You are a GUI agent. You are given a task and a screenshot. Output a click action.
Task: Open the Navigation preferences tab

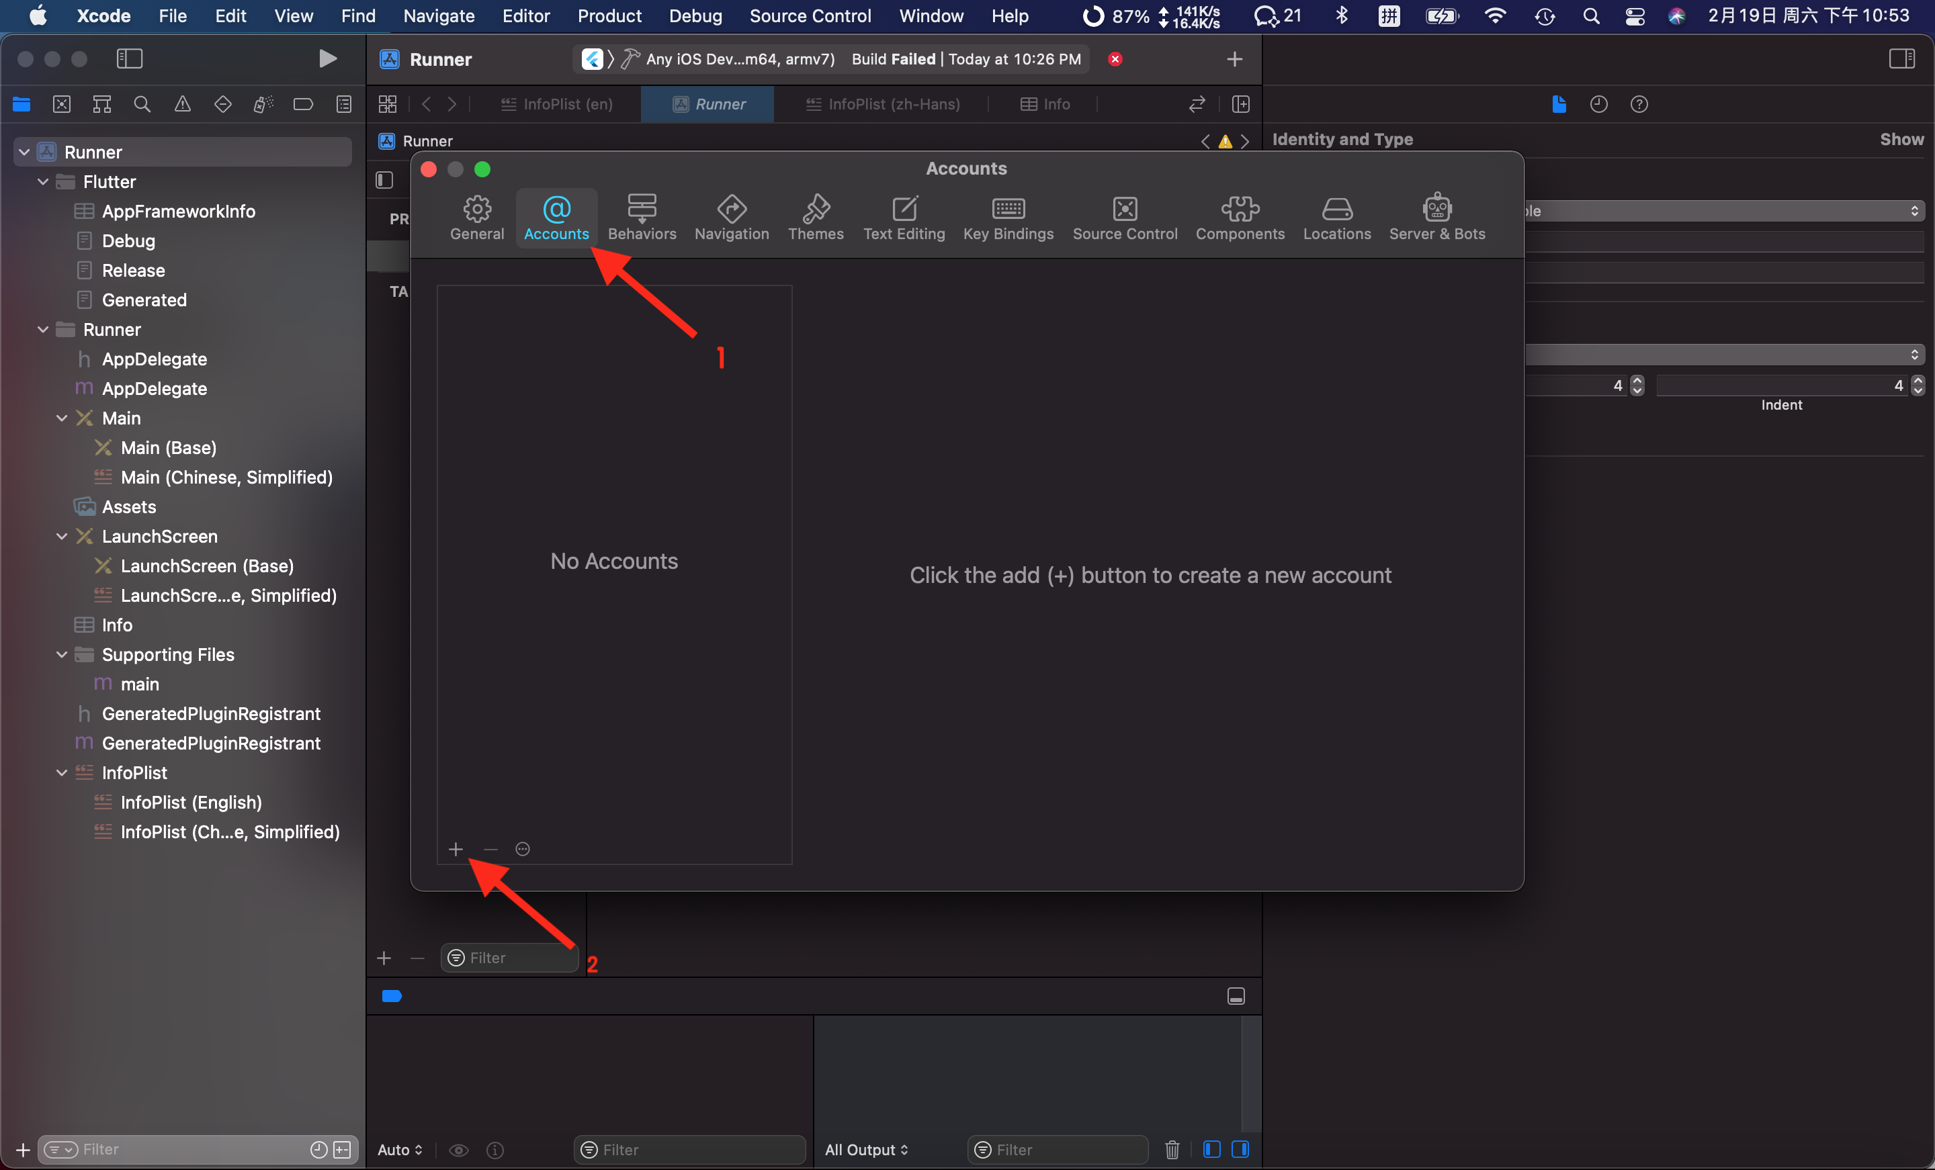coord(731,218)
